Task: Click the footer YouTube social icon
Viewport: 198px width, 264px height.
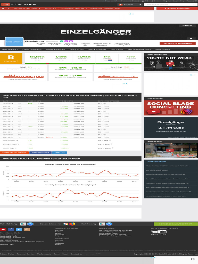Action: [3, 229]
